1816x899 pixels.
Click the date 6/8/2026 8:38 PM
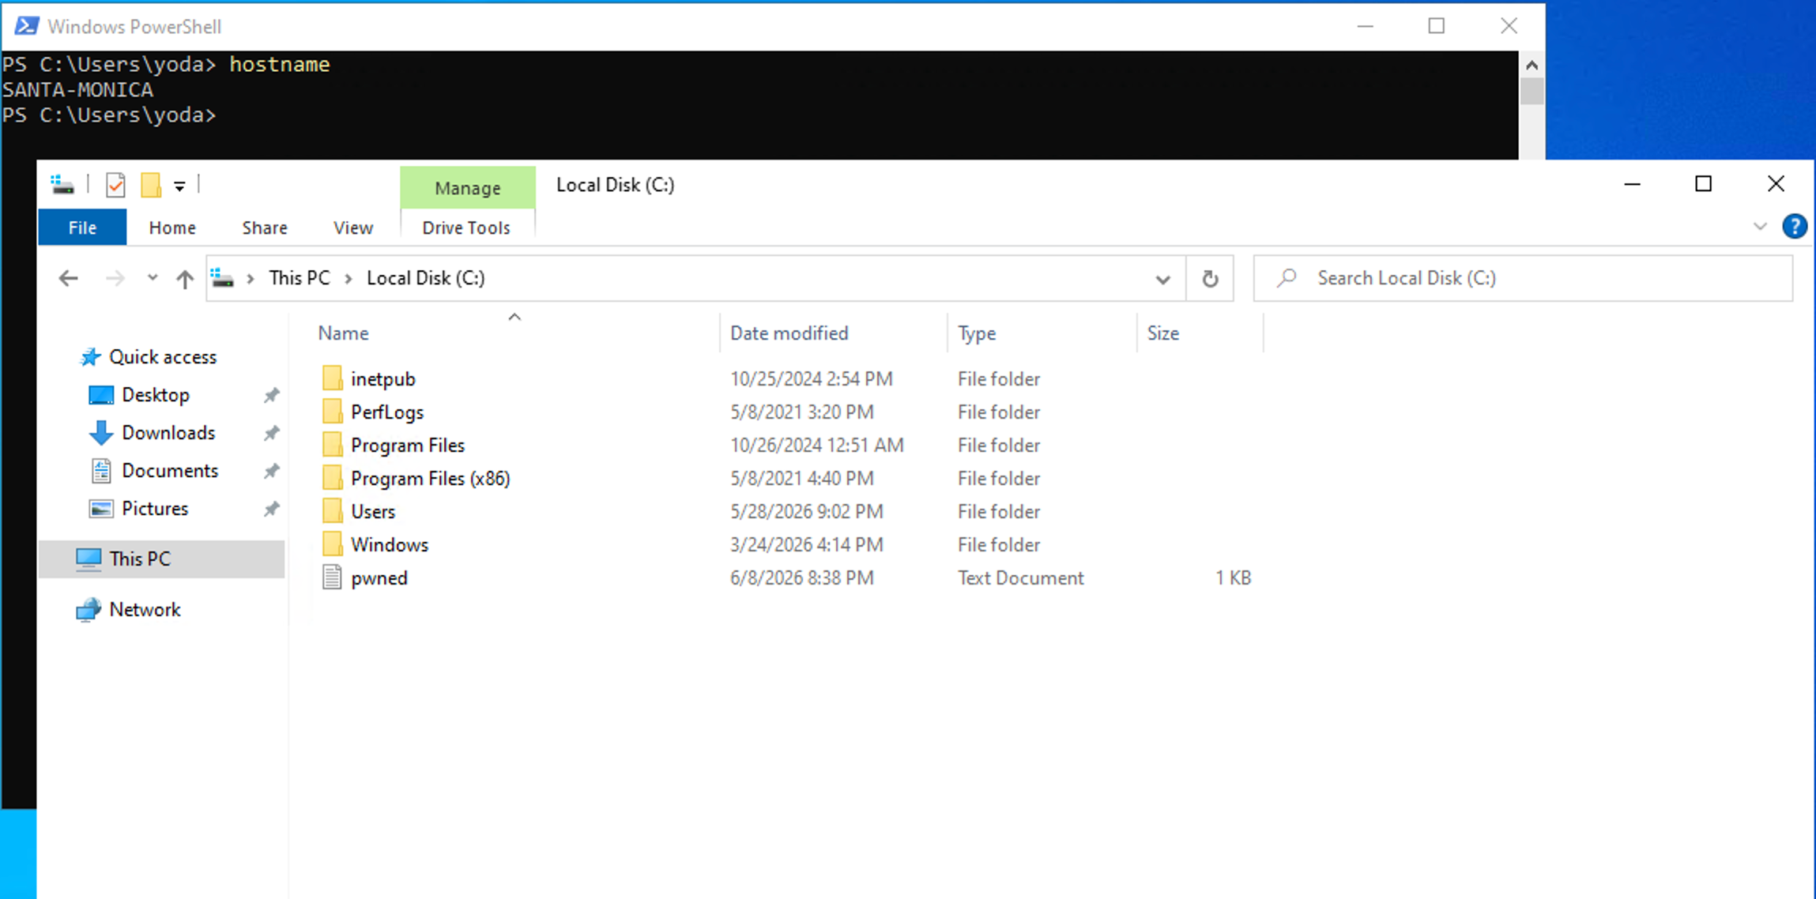tap(802, 578)
